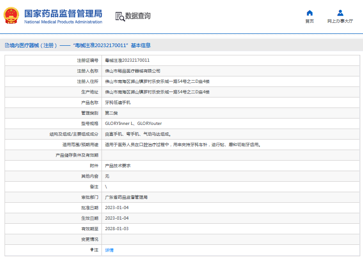
Task: Click 网上办事大厅 text label
Action: coord(340,21)
